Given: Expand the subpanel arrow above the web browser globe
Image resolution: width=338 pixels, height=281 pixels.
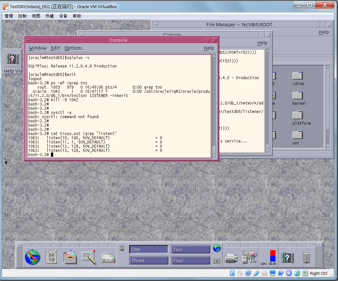Looking at the screenshot, I should point(32,245).
